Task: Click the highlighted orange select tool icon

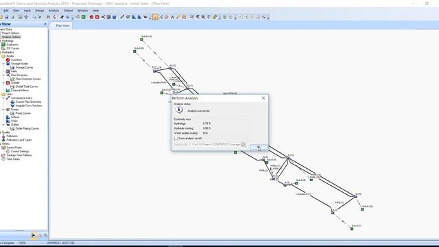Action: point(155,17)
